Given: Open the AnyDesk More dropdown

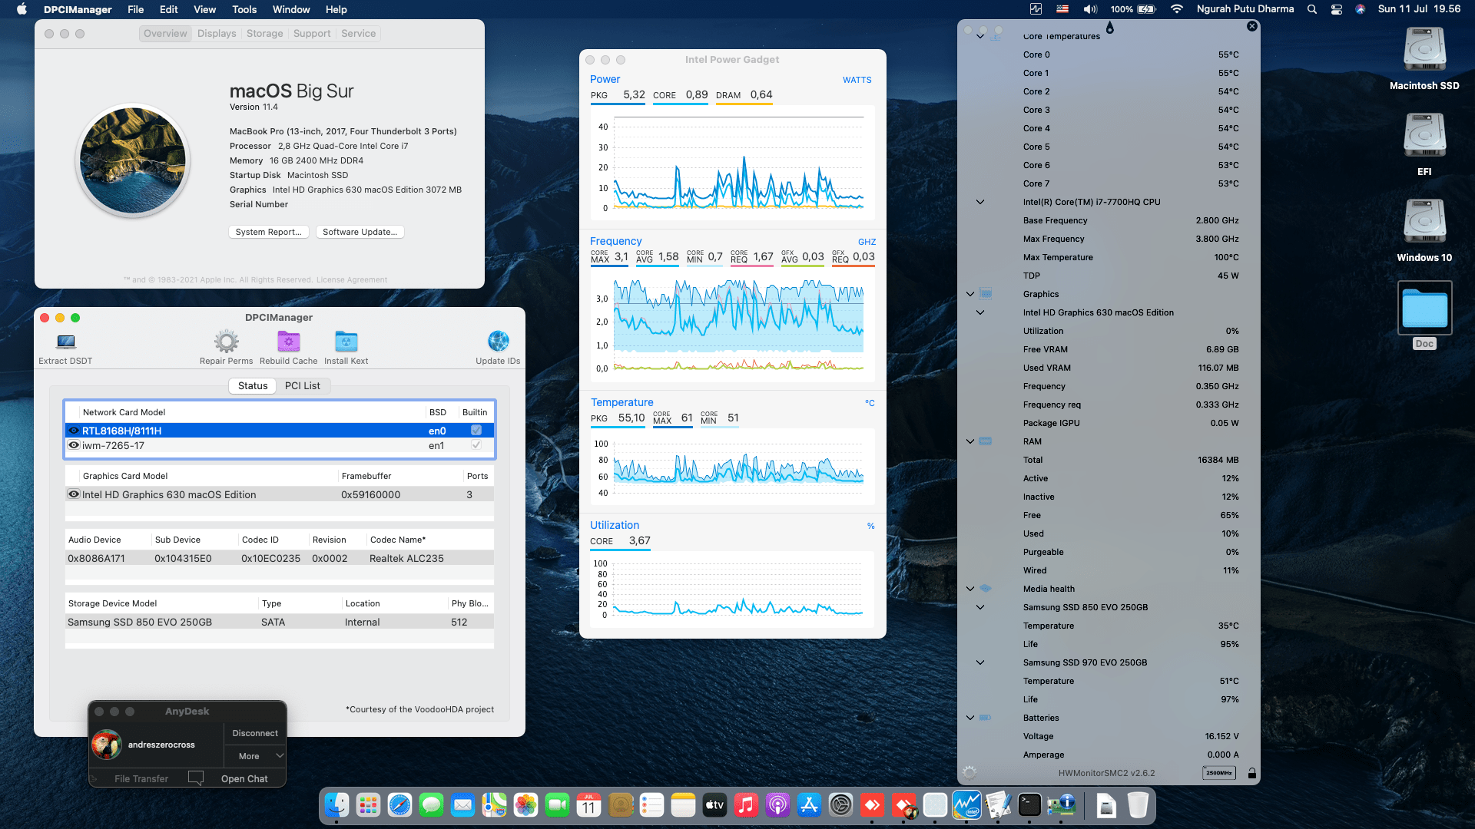Looking at the screenshot, I should [x=255, y=756].
